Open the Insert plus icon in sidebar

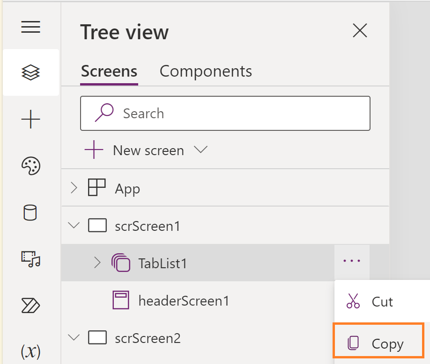[x=31, y=120]
